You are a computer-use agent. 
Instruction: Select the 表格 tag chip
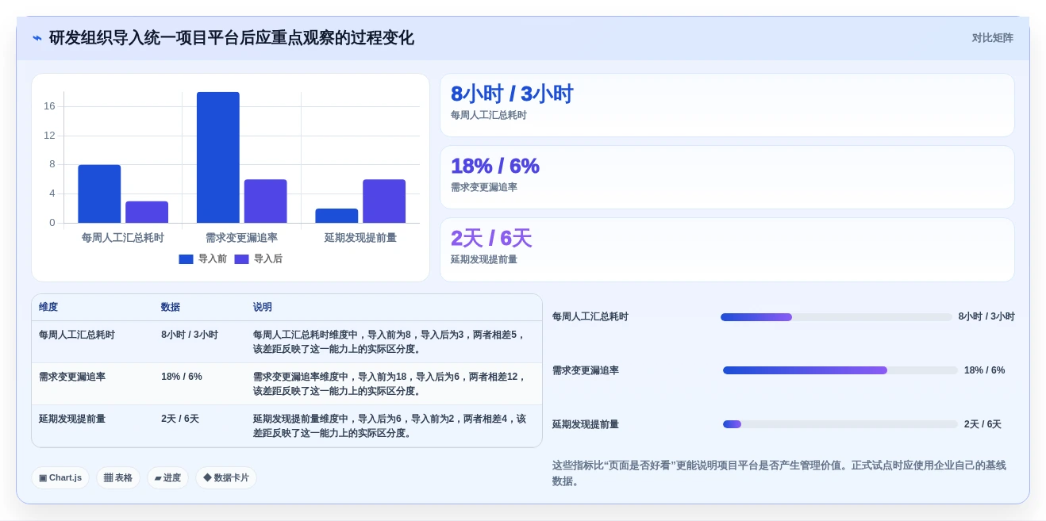(118, 477)
